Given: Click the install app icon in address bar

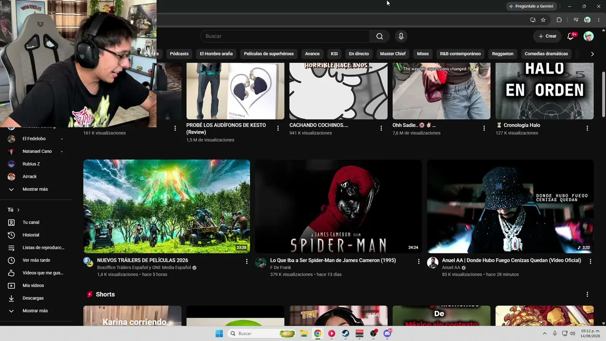Looking at the screenshot, I should 533,20.
